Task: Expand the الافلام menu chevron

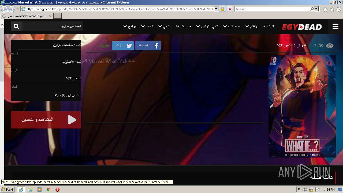Action: click(x=247, y=26)
